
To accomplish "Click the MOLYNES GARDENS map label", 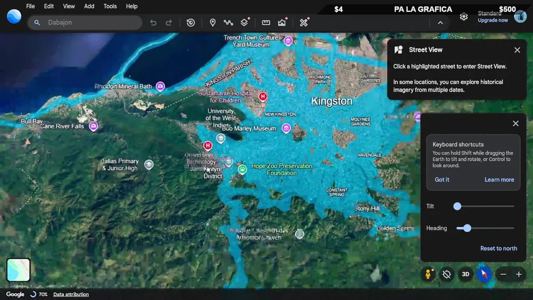I will [360, 122].
